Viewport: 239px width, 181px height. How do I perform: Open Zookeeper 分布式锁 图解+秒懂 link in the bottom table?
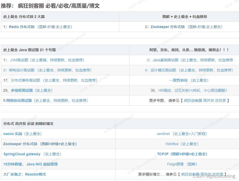click(x=40, y=144)
